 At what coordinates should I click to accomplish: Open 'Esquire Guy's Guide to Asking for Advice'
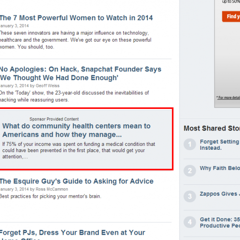[77, 181]
